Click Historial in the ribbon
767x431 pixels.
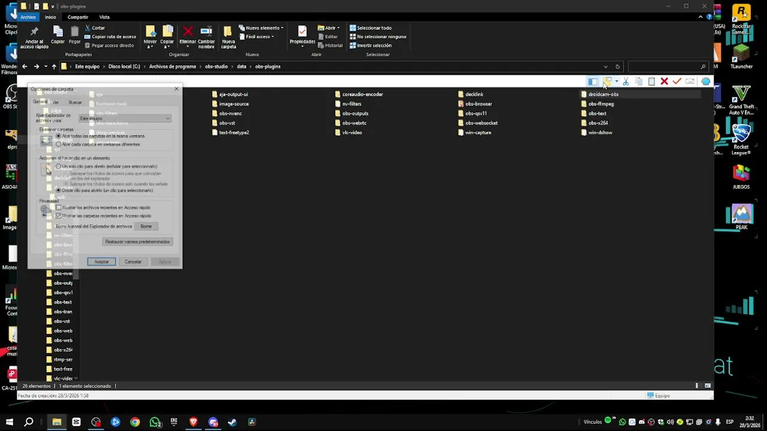pos(330,45)
